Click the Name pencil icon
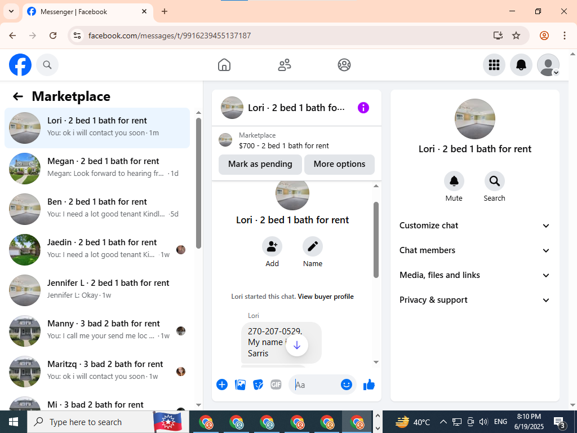Image resolution: width=577 pixels, height=433 pixels. tap(312, 246)
